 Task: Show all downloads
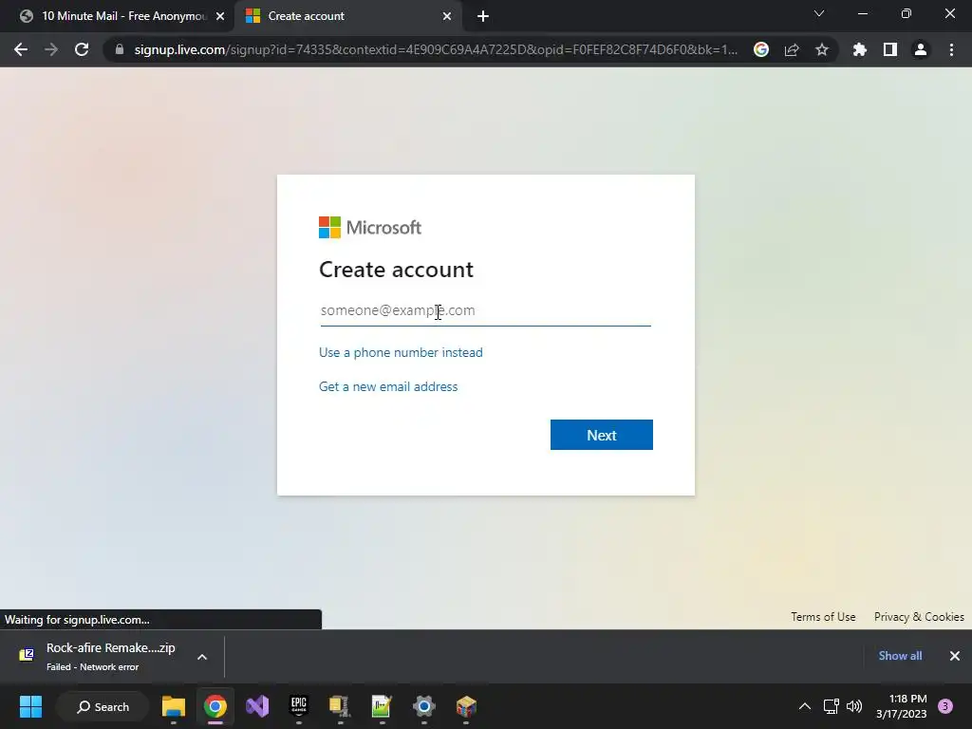[x=900, y=655]
